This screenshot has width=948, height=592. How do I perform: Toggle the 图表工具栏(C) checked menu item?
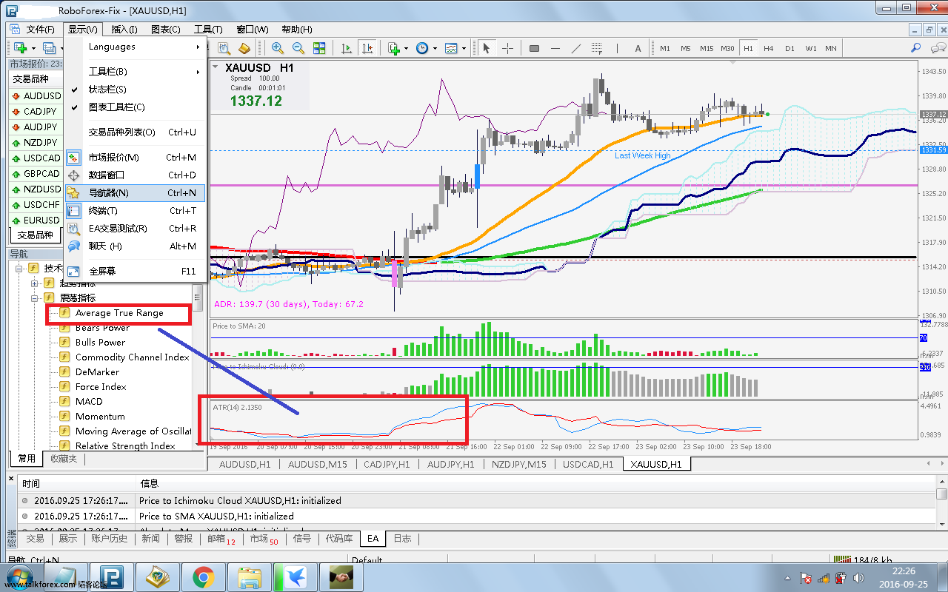pyautogui.click(x=135, y=107)
